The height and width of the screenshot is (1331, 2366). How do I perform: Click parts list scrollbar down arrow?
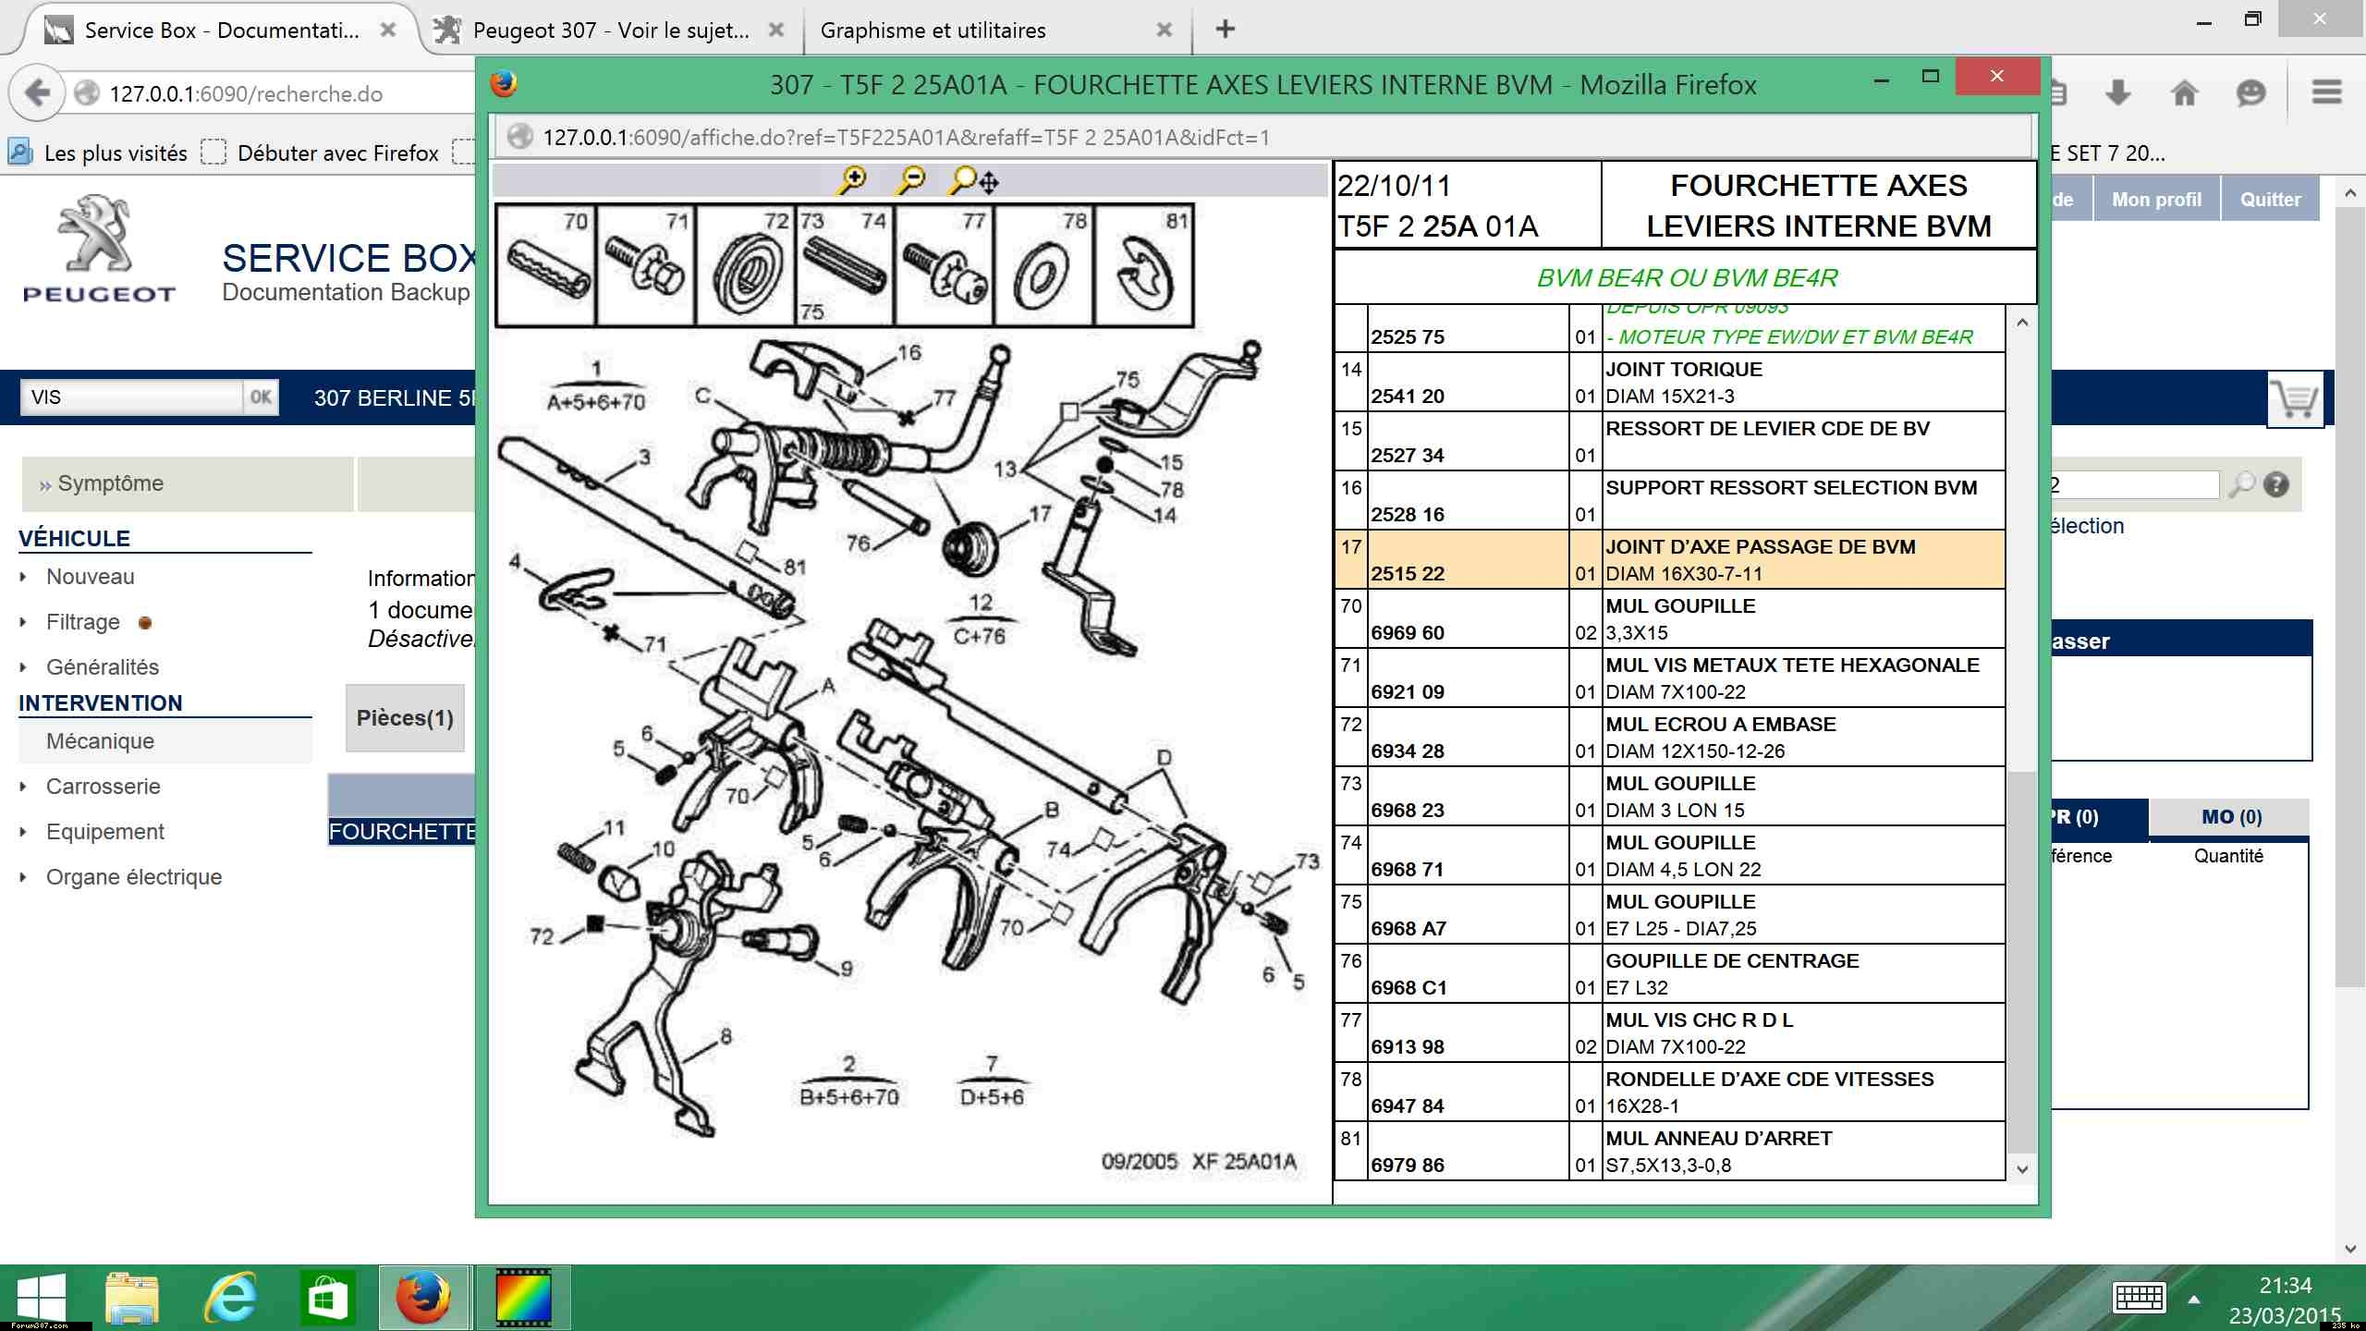point(2021,1169)
